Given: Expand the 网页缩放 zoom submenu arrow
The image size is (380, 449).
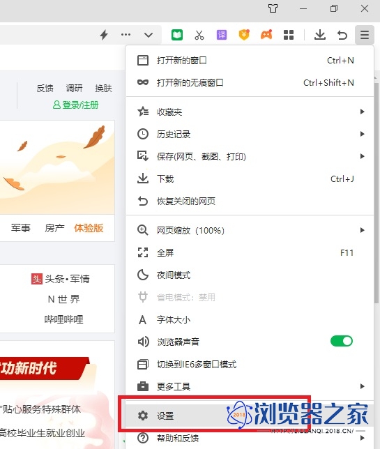Looking at the screenshot, I should pyautogui.click(x=363, y=230).
